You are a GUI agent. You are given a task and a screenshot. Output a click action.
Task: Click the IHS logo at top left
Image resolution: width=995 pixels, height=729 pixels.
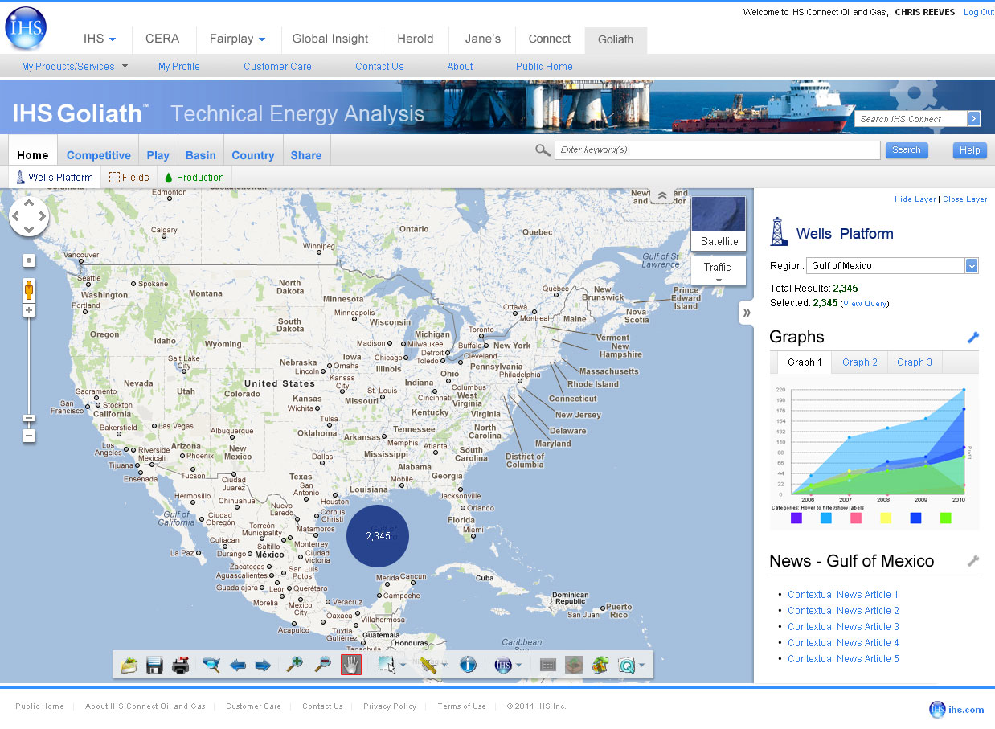26,28
